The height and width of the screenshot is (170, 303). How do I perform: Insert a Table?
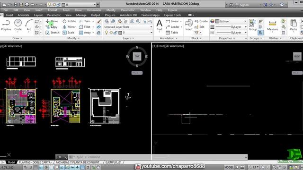[172, 33]
